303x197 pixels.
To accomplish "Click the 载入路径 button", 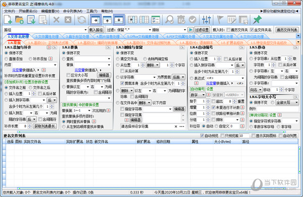I will pos(96,30).
